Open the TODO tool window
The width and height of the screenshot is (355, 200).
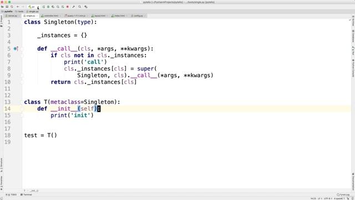point(11,194)
